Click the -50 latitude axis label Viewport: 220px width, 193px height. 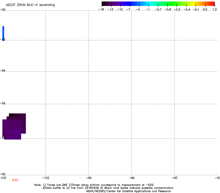click(x=3, y=10)
